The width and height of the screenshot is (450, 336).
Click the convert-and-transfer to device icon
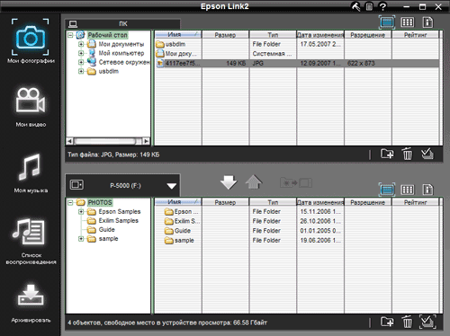(296, 182)
